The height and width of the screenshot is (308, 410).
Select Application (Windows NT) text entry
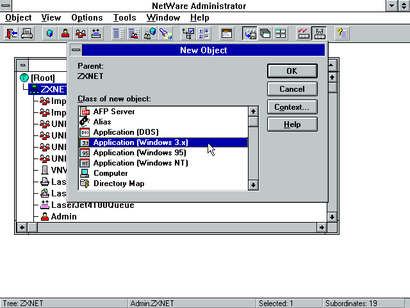(141, 163)
